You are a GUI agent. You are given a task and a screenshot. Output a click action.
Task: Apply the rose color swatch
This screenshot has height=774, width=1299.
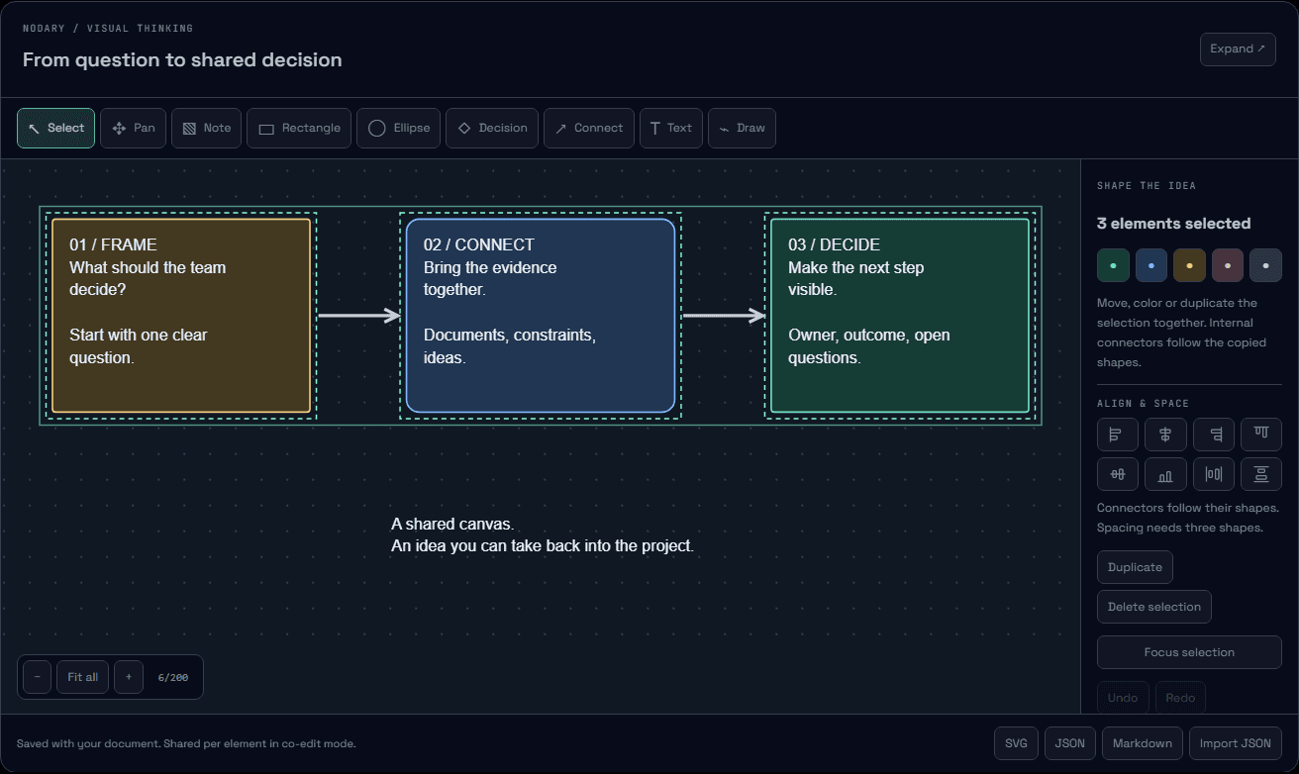click(x=1228, y=265)
